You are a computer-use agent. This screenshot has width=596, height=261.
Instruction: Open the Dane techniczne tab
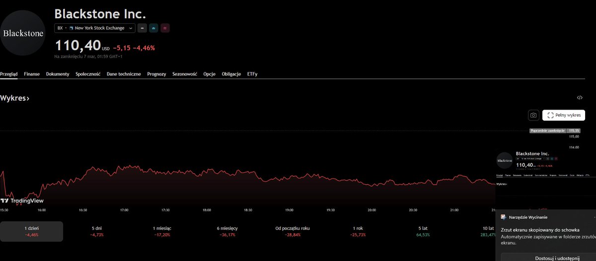pos(124,74)
